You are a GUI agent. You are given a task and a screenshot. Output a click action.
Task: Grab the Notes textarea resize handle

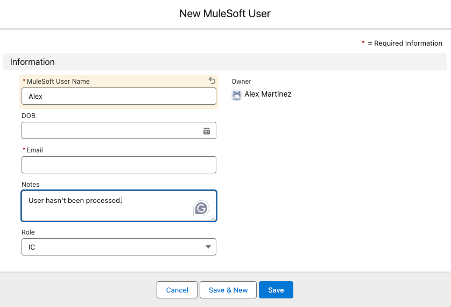coord(214,218)
